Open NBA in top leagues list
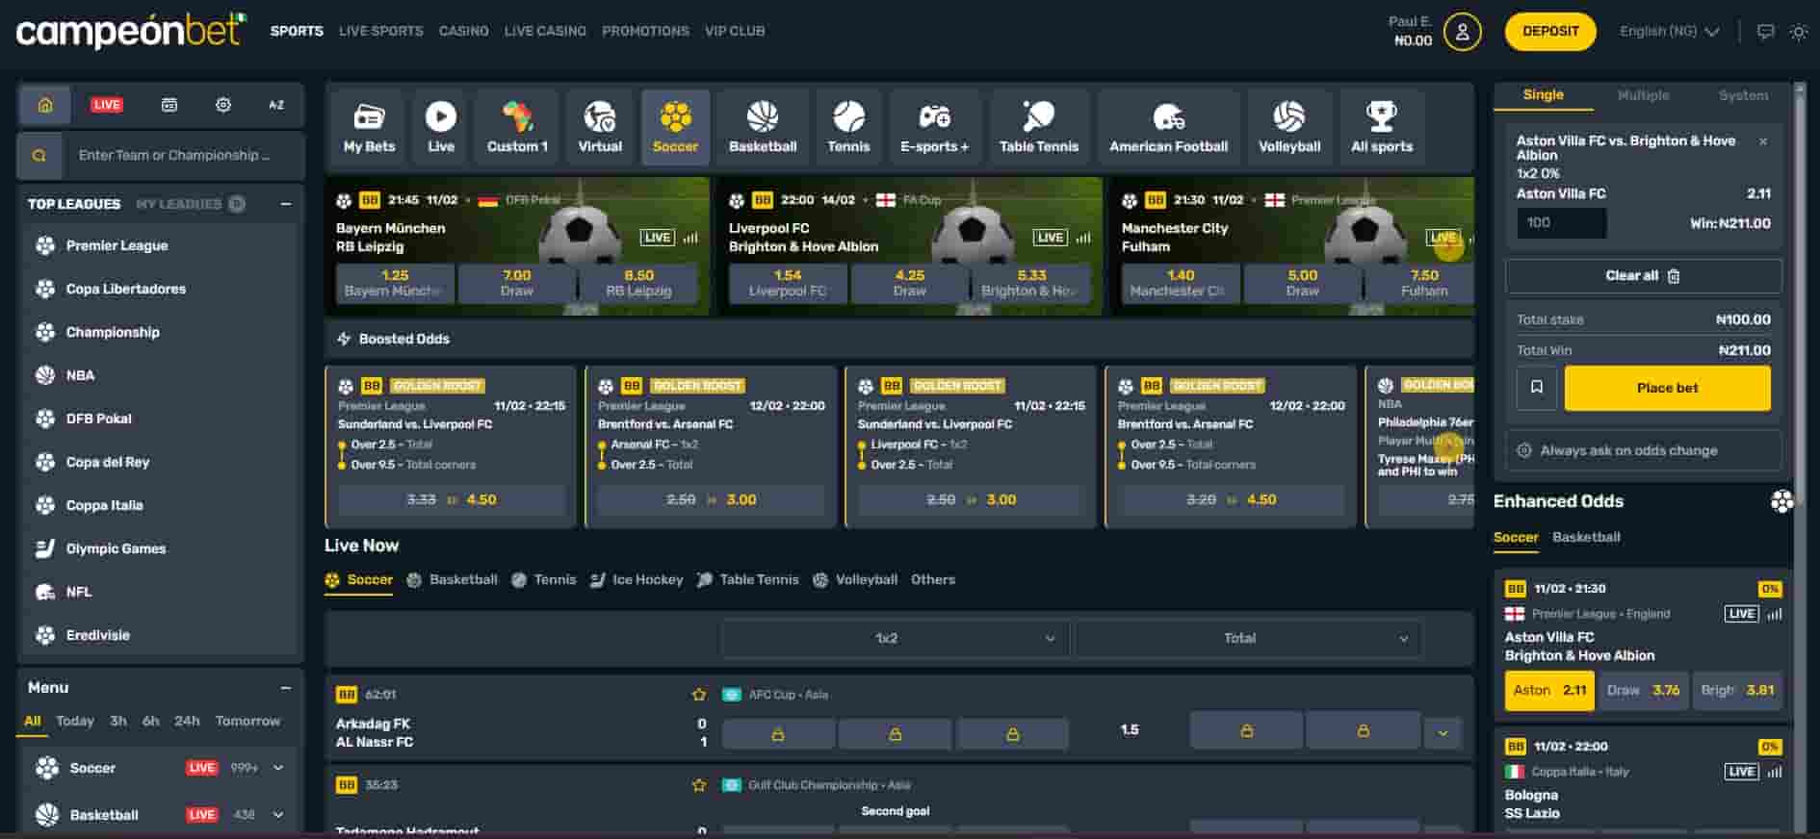The image size is (1820, 839). click(x=80, y=376)
